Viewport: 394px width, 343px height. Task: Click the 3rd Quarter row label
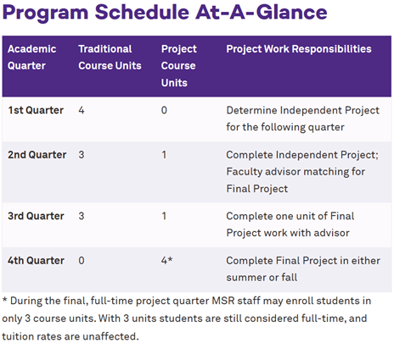tap(36, 216)
